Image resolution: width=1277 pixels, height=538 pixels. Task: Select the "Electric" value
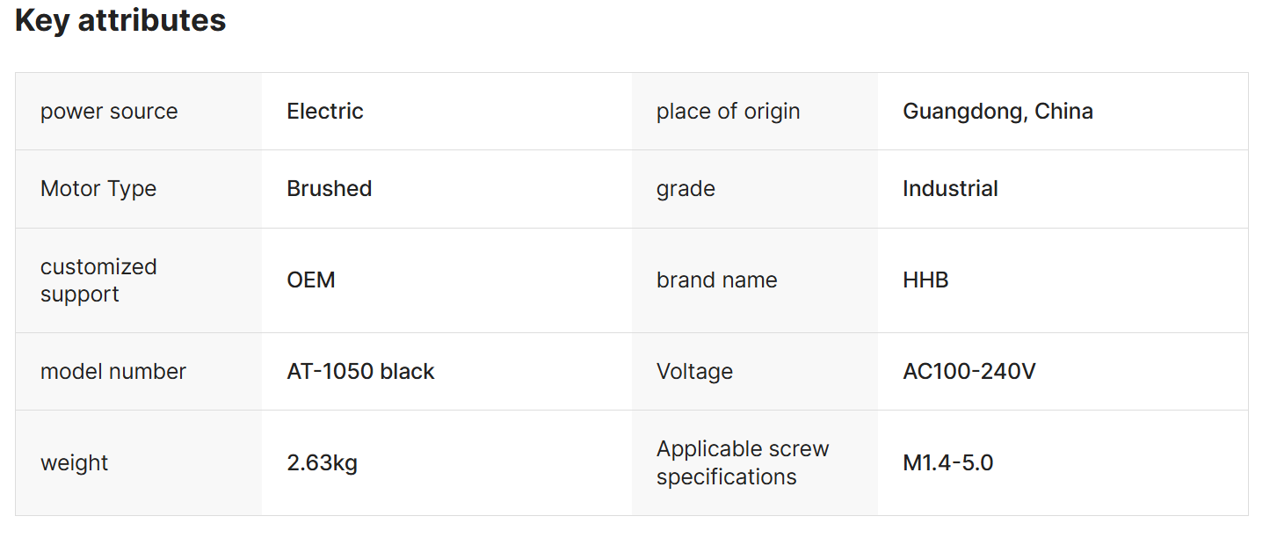(325, 112)
